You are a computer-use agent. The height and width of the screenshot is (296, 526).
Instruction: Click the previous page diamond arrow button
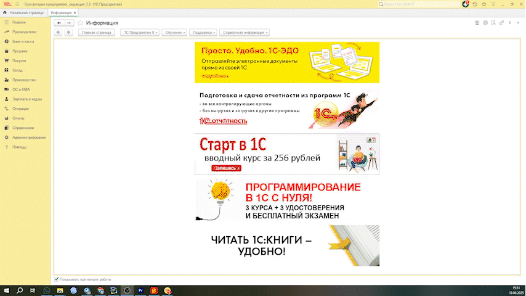click(x=58, y=33)
